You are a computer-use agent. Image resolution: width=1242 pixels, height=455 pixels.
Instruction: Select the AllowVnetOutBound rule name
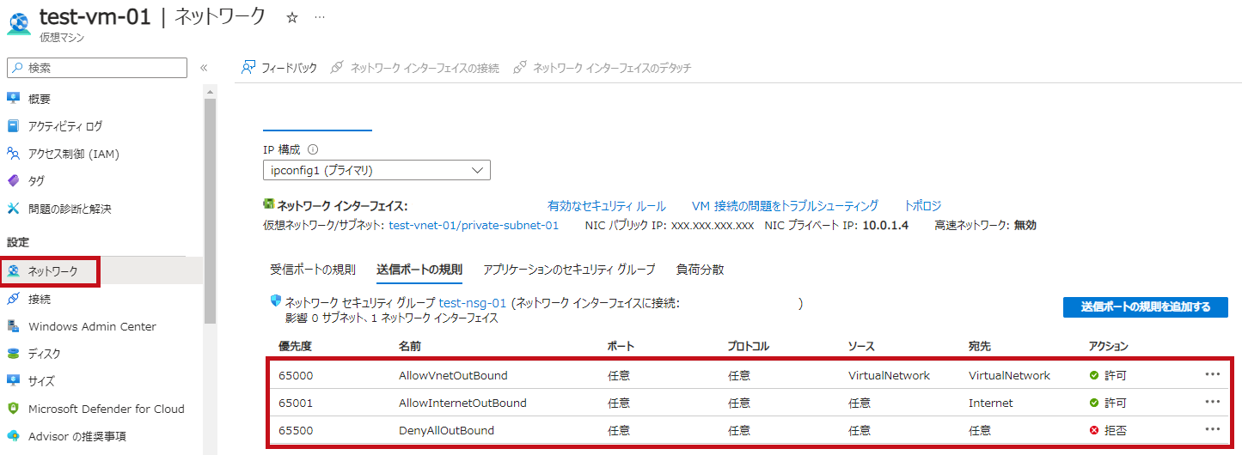453,375
